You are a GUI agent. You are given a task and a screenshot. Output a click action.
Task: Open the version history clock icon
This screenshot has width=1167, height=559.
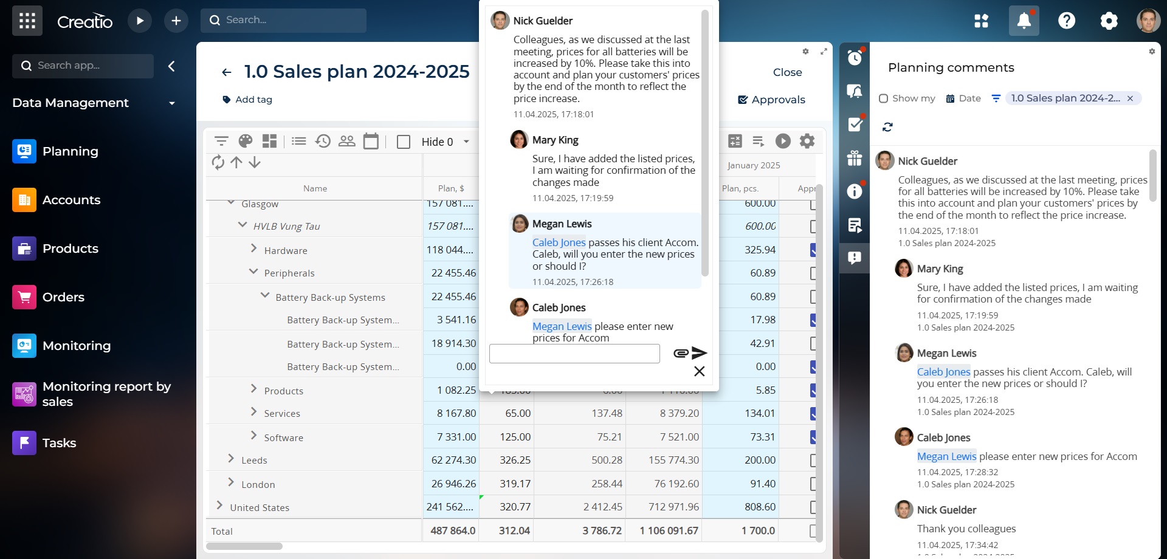[323, 142]
